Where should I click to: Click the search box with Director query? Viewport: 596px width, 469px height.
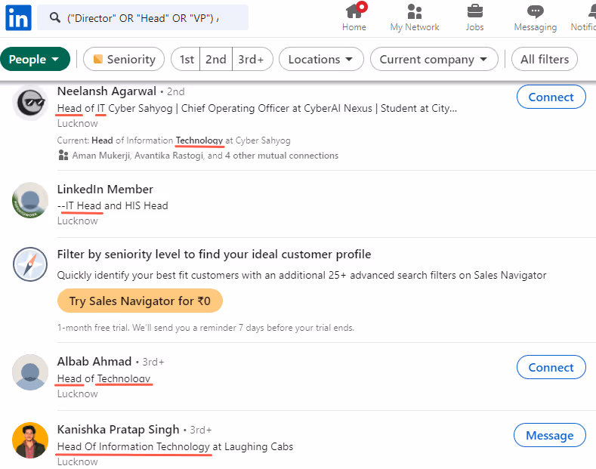[x=143, y=17]
